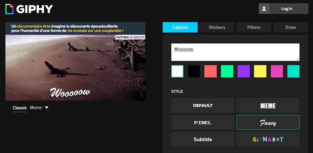Click the caption text field containing Wooooow
This screenshot has width=313, height=153.
(x=235, y=52)
